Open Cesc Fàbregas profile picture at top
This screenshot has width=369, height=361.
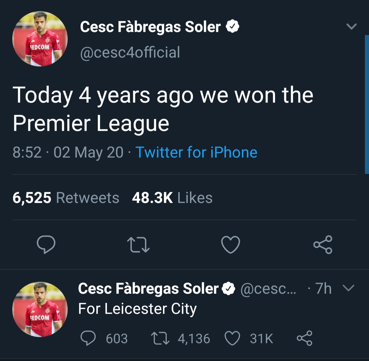pyautogui.click(x=40, y=39)
